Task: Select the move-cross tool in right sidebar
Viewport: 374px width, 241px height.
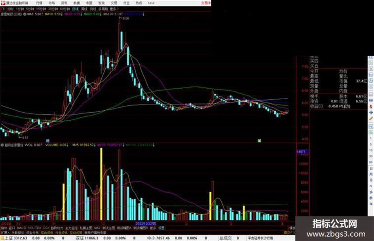Action: click(x=371, y=112)
